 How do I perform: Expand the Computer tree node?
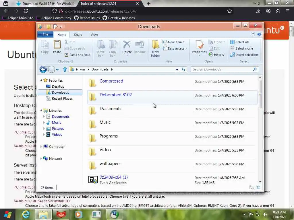tap(41, 146)
